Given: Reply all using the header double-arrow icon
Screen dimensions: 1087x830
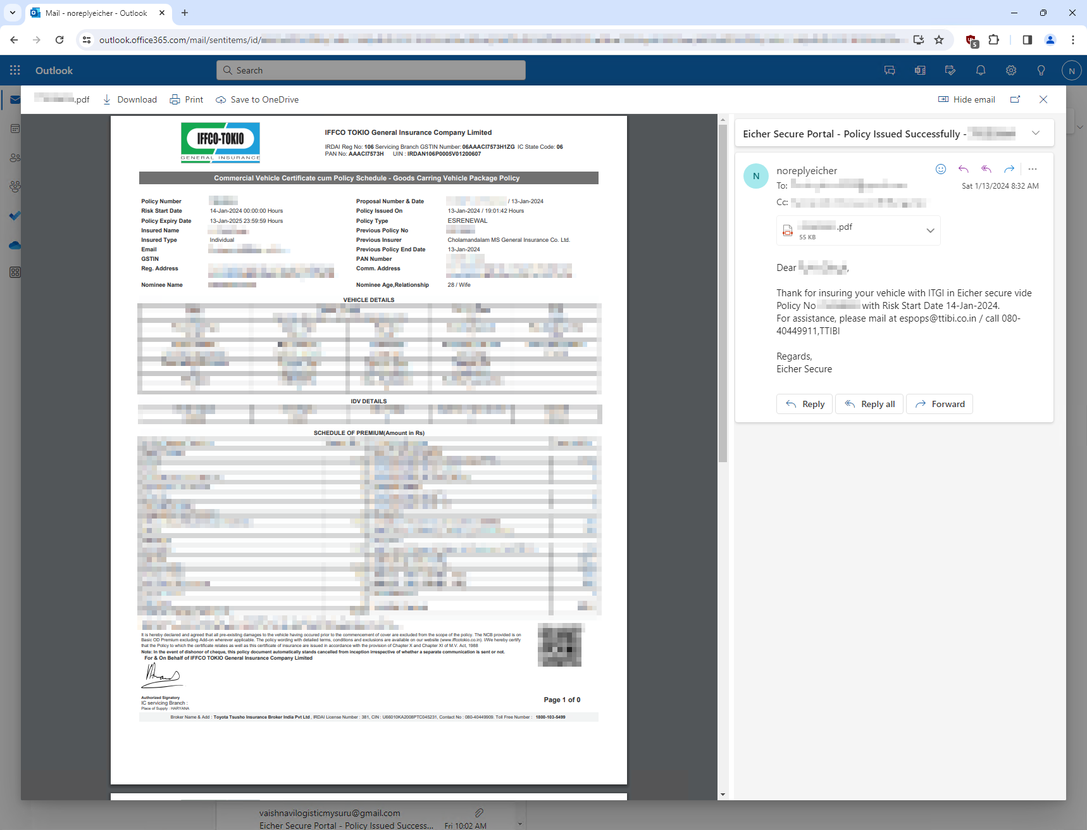Looking at the screenshot, I should (x=986, y=169).
